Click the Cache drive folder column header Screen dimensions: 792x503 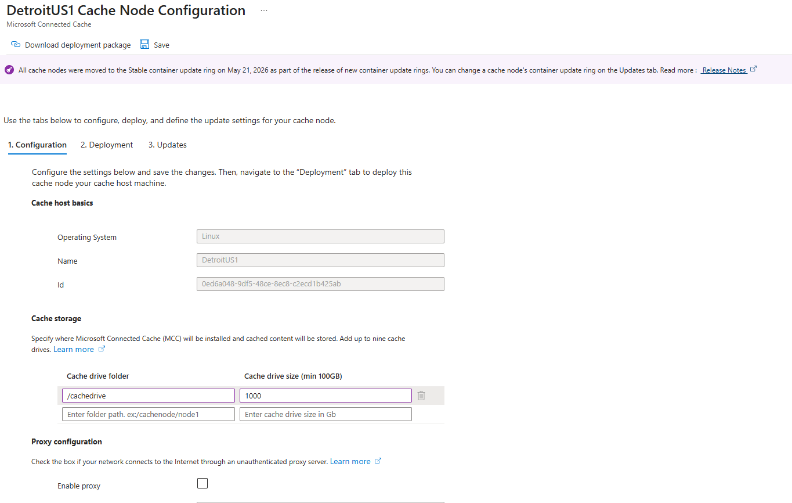(x=98, y=376)
